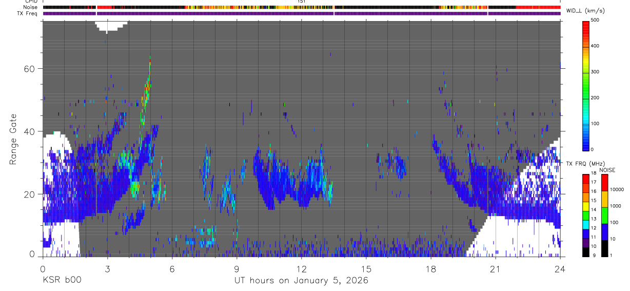Image resolution: width=630 pixels, height=291 pixels.
Task: Click the 200 tick on the width colorbar
Action: click(595, 98)
